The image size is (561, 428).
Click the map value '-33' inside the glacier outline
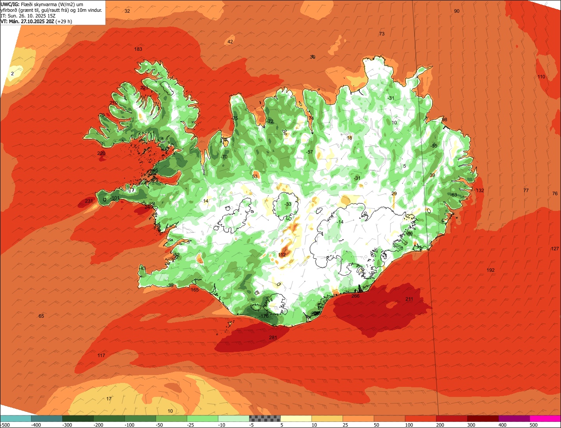click(x=288, y=204)
